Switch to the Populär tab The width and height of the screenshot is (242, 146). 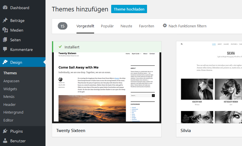[107, 26]
